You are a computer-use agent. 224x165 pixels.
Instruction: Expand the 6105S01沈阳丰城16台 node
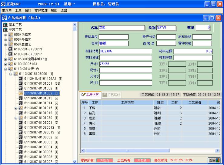click(x=5, y=59)
